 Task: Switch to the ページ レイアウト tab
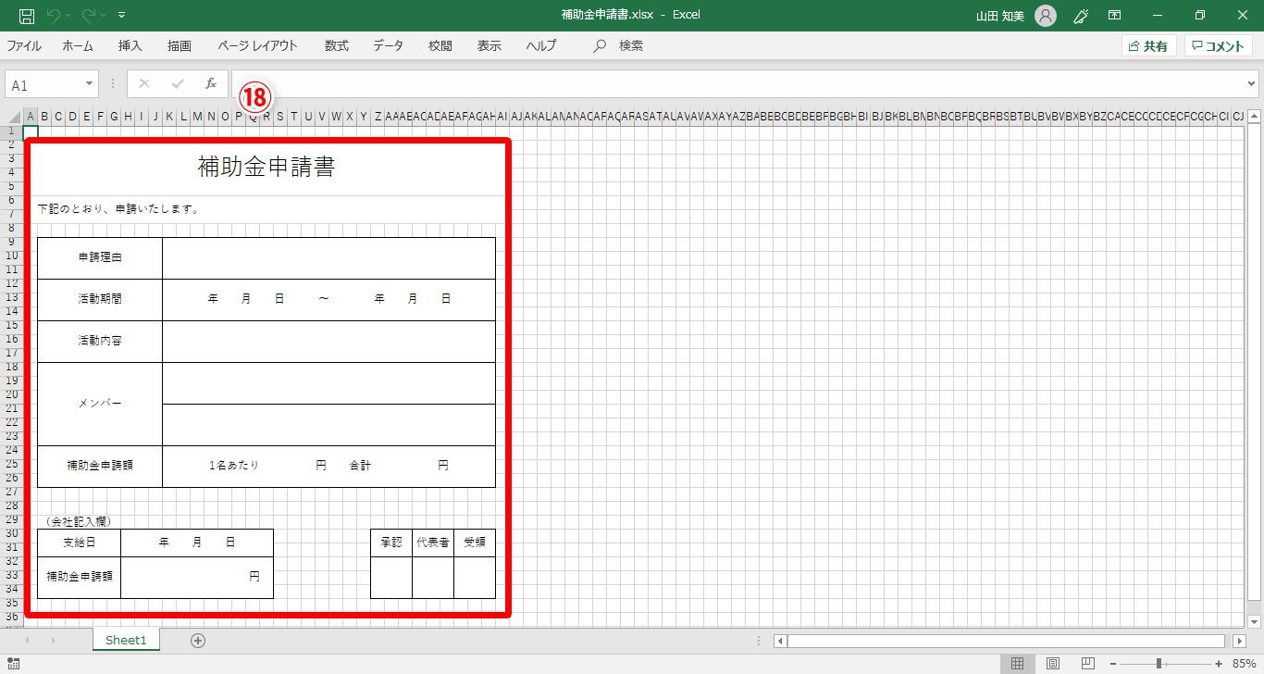pos(258,45)
